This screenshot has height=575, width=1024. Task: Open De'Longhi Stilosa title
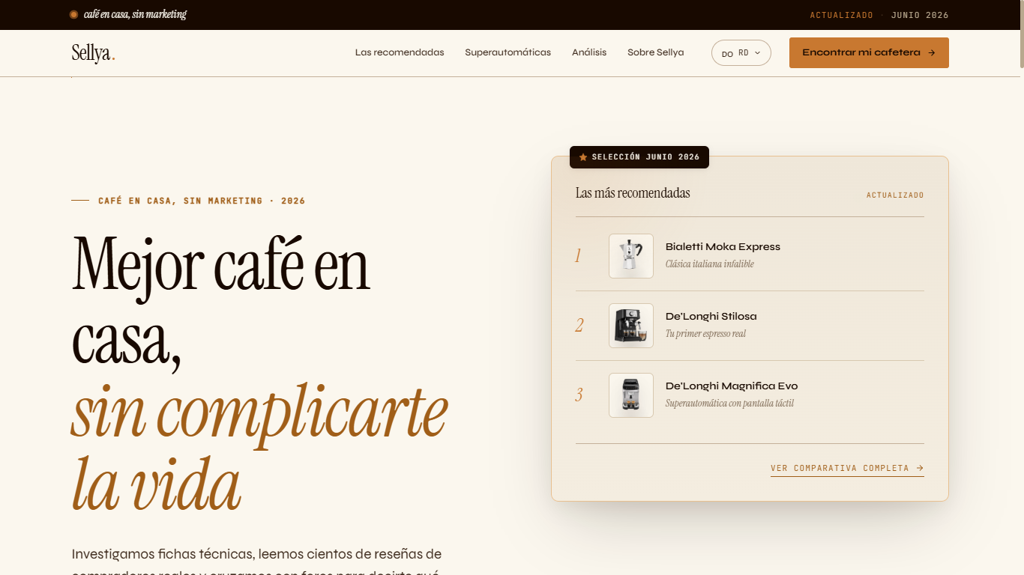point(711,317)
